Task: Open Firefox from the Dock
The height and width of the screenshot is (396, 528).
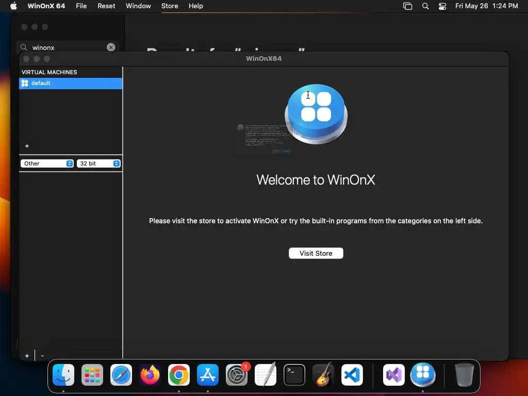Action: 150,375
